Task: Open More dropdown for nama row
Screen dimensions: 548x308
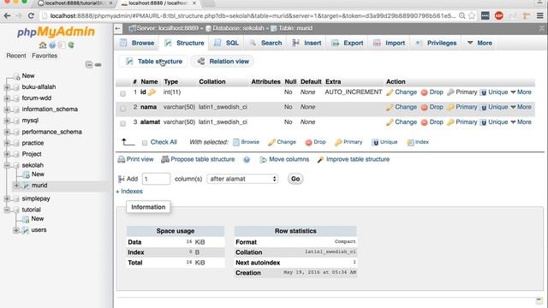Action: (521, 107)
